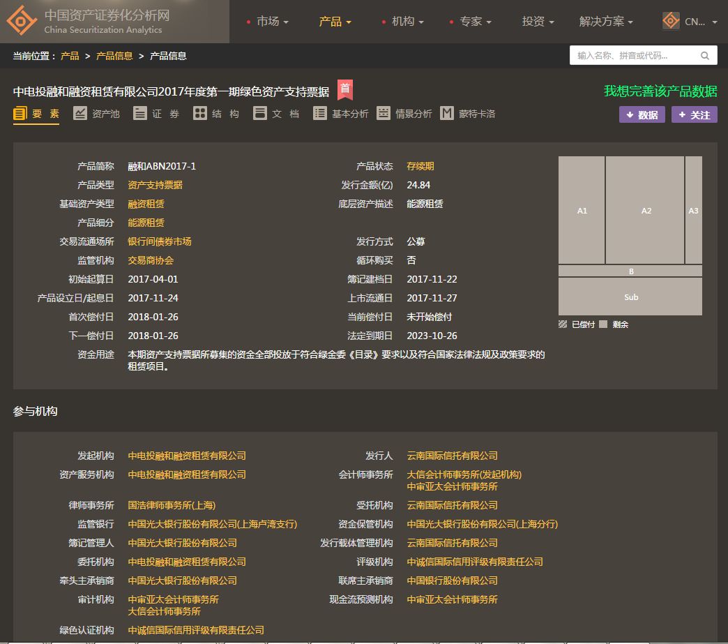The image size is (728, 644).
Task: Open 大信会计师事务所(发起机构) link
Action: (464, 474)
